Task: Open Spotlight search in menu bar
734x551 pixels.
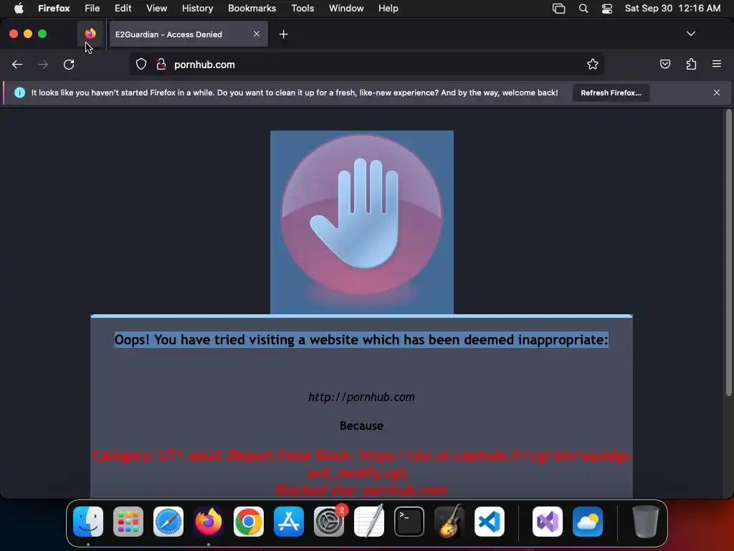Action: point(583,8)
